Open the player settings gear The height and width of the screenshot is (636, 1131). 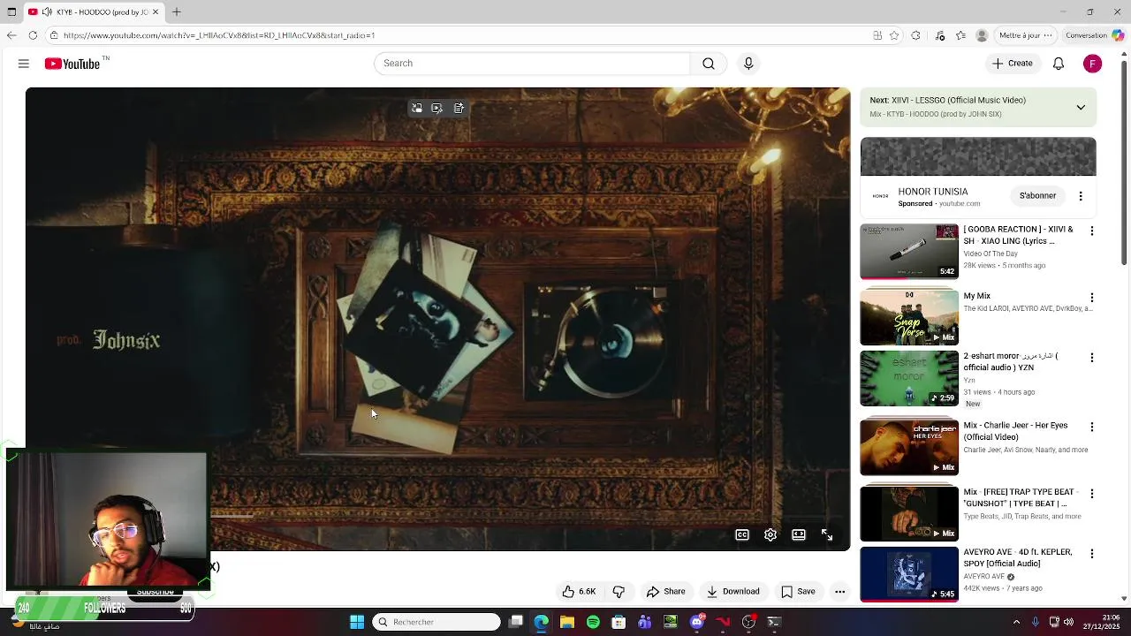[x=770, y=534]
